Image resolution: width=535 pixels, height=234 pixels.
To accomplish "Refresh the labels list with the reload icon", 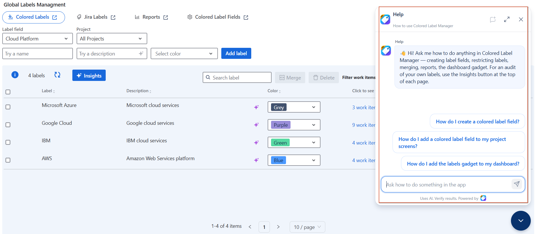I will click(x=57, y=75).
